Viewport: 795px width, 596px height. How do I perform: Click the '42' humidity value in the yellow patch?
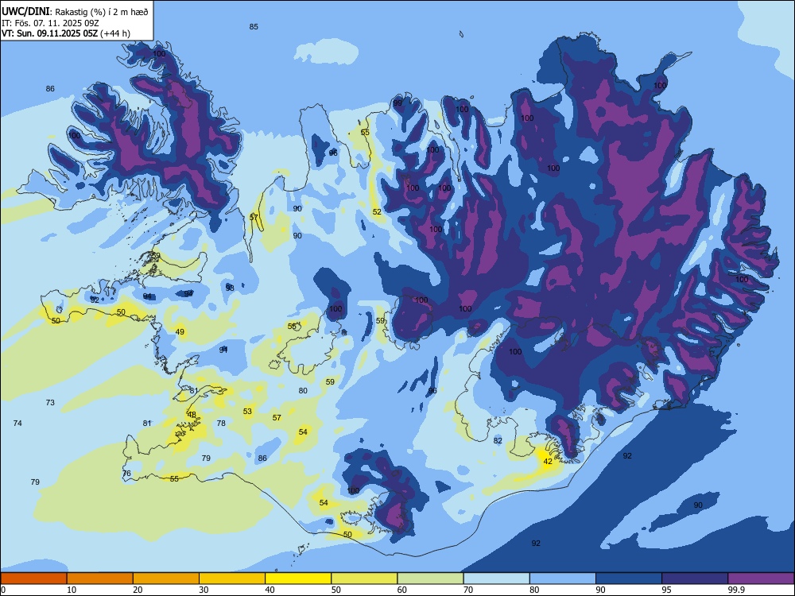[548, 462]
